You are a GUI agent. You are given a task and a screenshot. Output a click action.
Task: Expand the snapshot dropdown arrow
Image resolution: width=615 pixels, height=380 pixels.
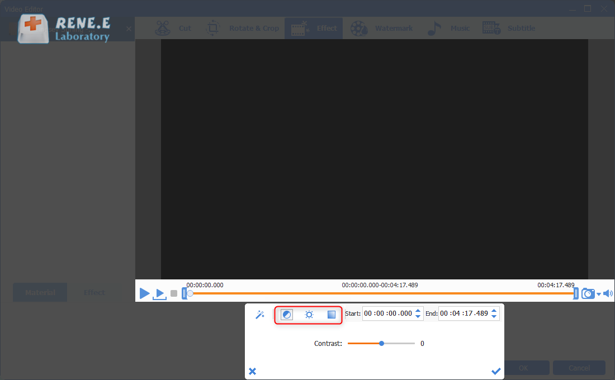pos(599,294)
